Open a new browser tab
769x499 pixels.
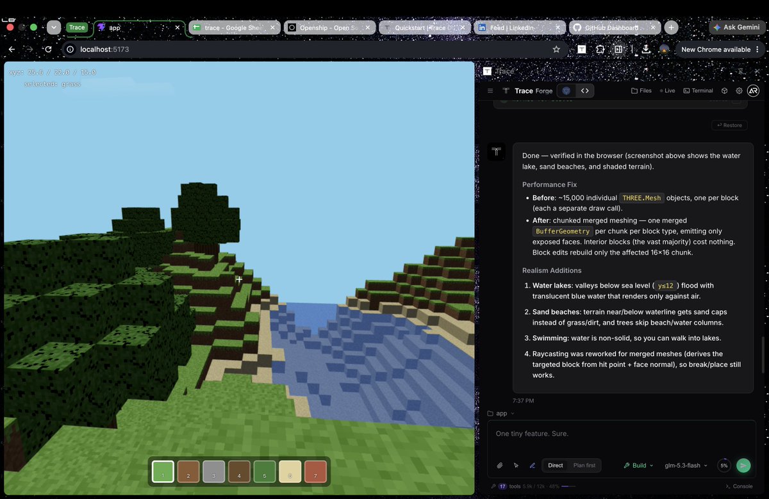(x=671, y=28)
